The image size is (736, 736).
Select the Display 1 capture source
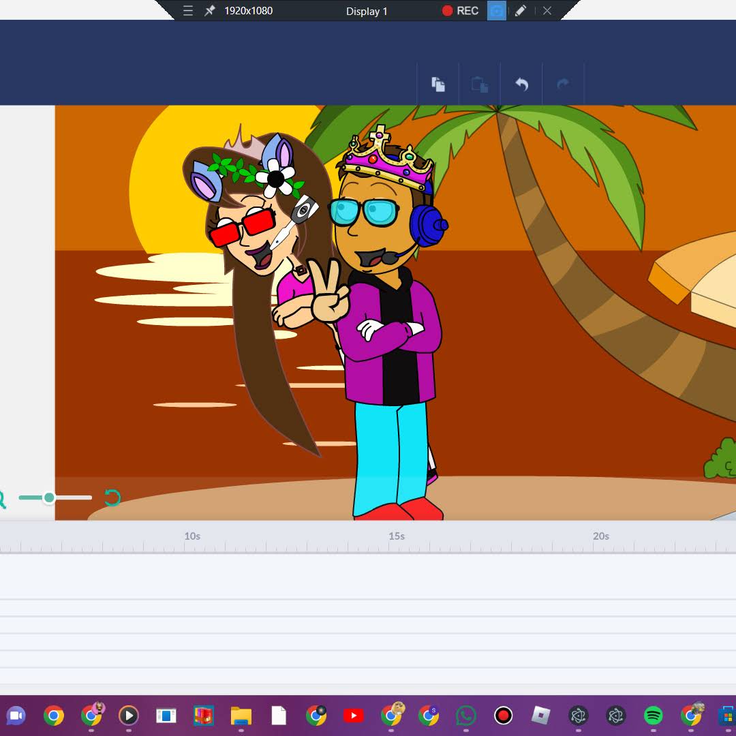coord(367,12)
